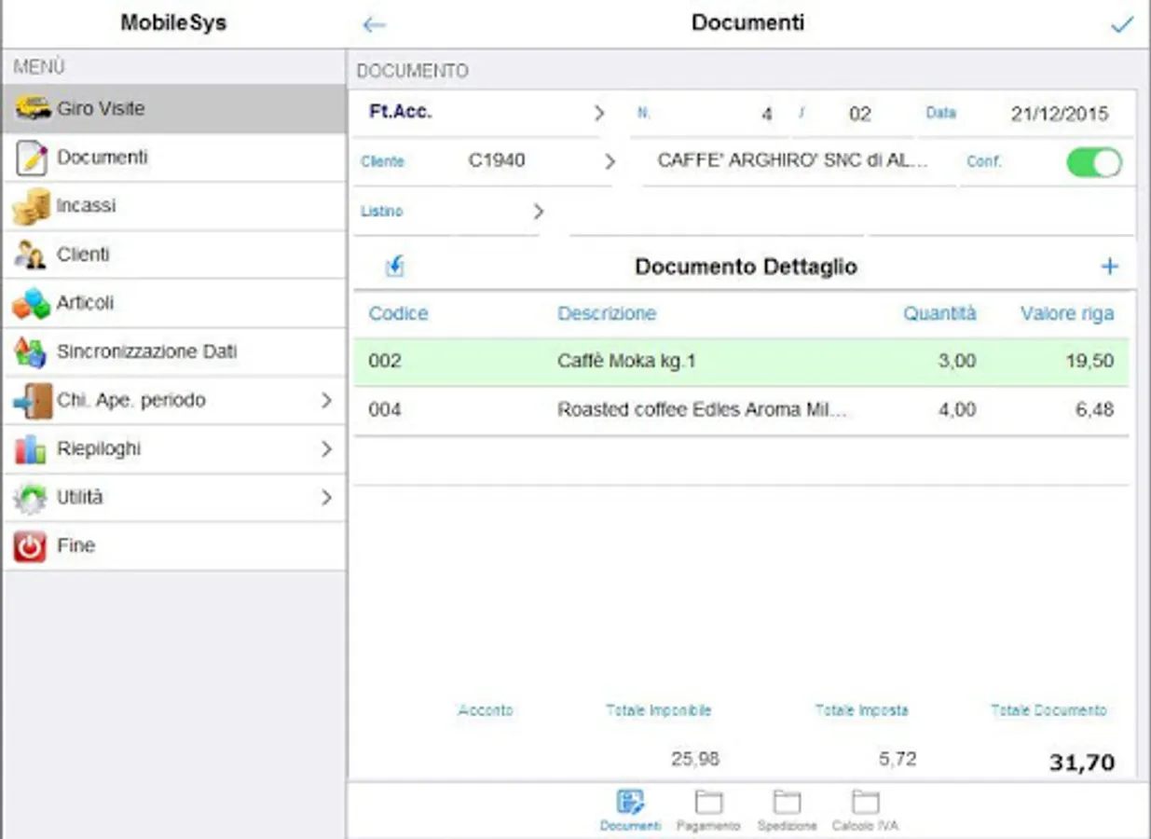Click the Codice column header
The image size is (1151, 839).
click(x=398, y=314)
